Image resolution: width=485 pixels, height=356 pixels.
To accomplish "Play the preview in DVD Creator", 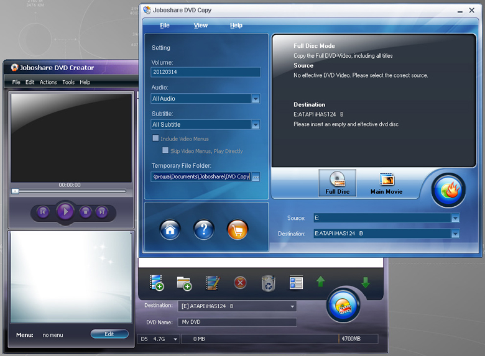I will point(65,212).
